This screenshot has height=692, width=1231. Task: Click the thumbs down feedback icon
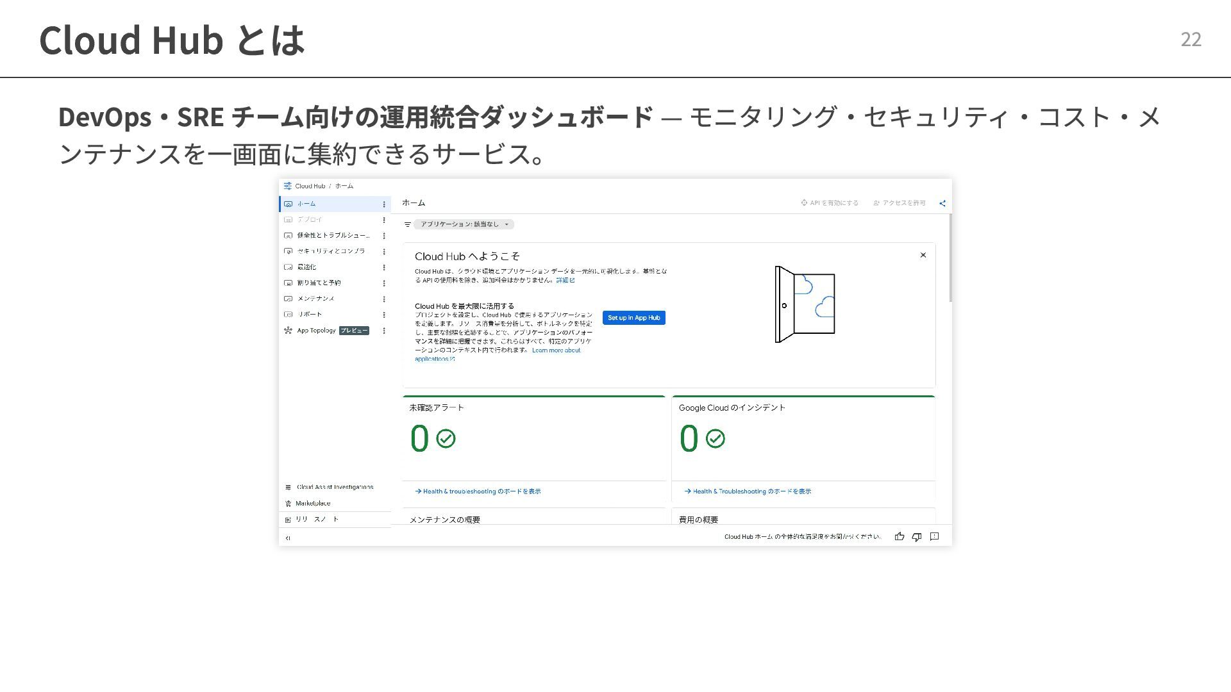[917, 537]
